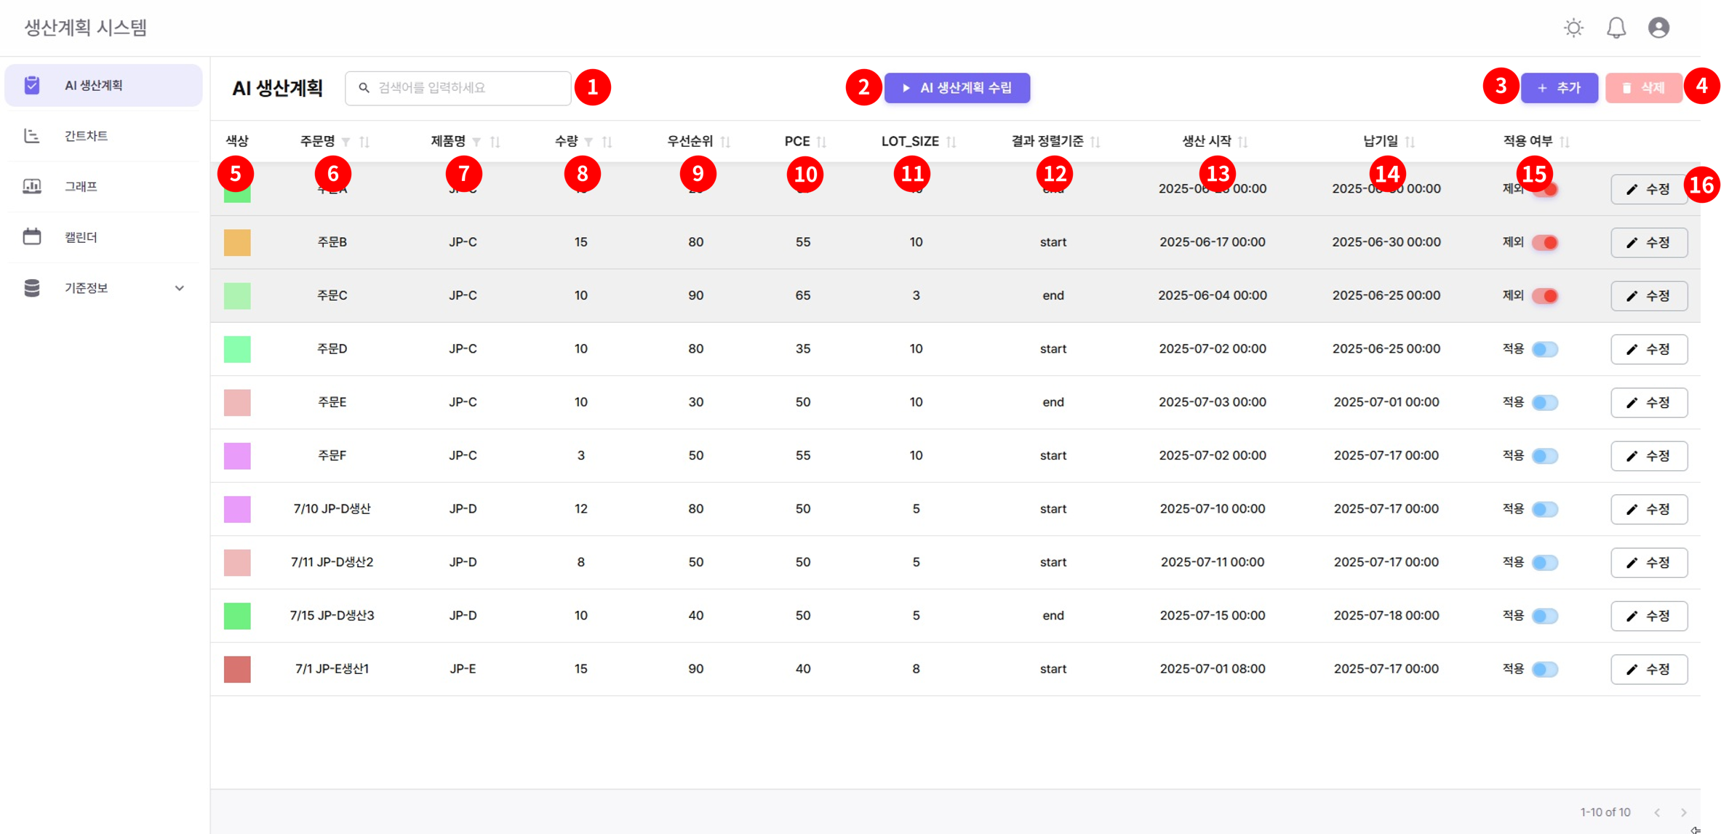The image size is (1721, 834).
Task: Click the filter icon next to 제품명
Action: click(476, 142)
